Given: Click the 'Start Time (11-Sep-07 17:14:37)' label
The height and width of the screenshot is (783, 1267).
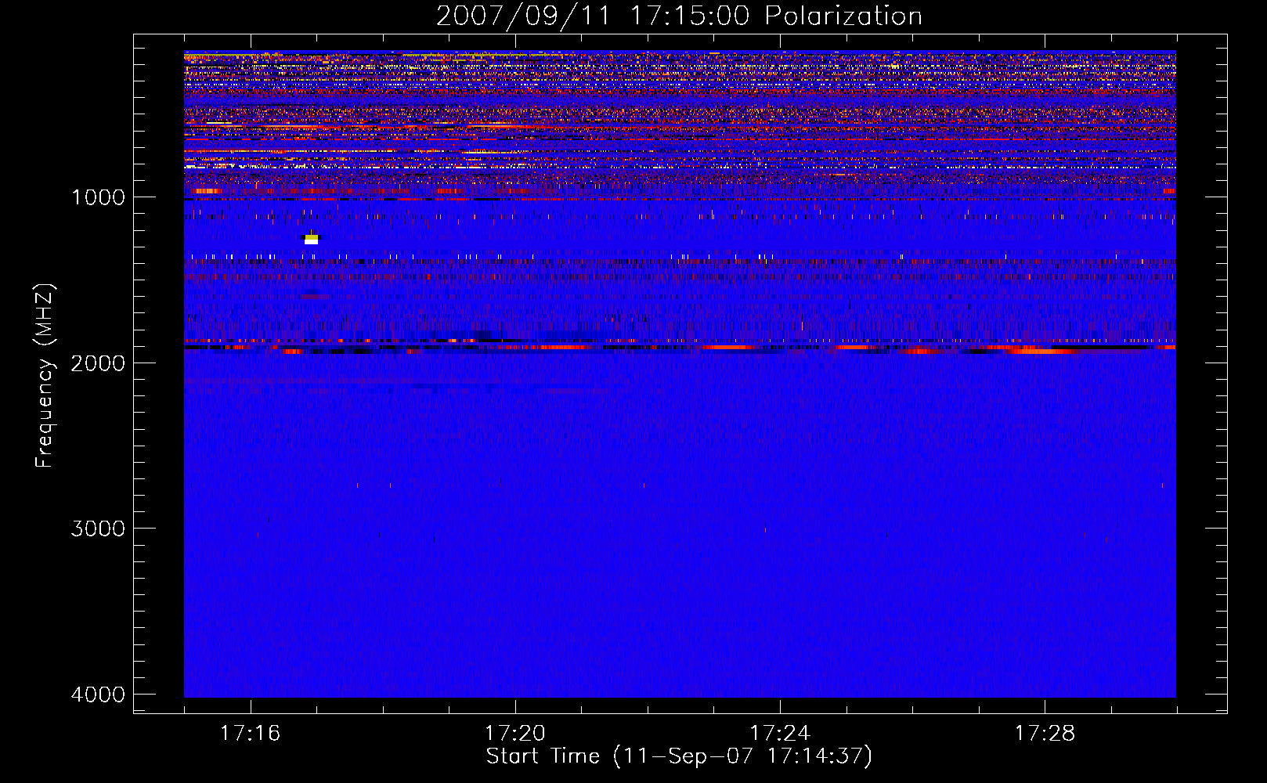Looking at the screenshot, I should coord(679,756).
